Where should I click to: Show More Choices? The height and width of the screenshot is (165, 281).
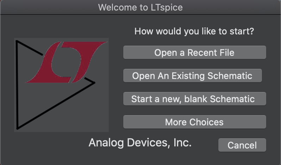[x=195, y=122]
